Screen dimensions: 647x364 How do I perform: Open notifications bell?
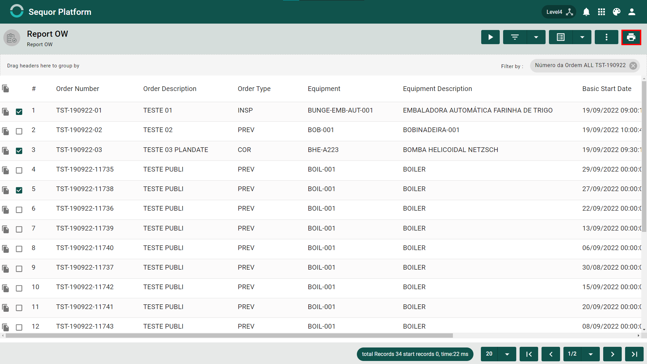tap(586, 12)
